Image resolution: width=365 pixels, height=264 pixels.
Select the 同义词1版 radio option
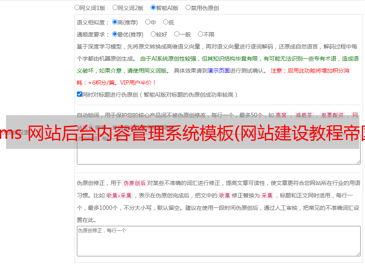click(77, 8)
